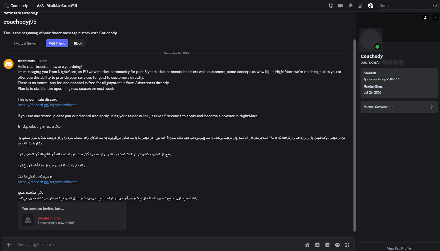Open the gift Nitro icon

coord(307,245)
